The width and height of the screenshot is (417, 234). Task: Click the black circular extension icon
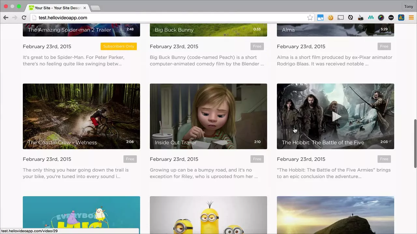[x=391, y=18]
